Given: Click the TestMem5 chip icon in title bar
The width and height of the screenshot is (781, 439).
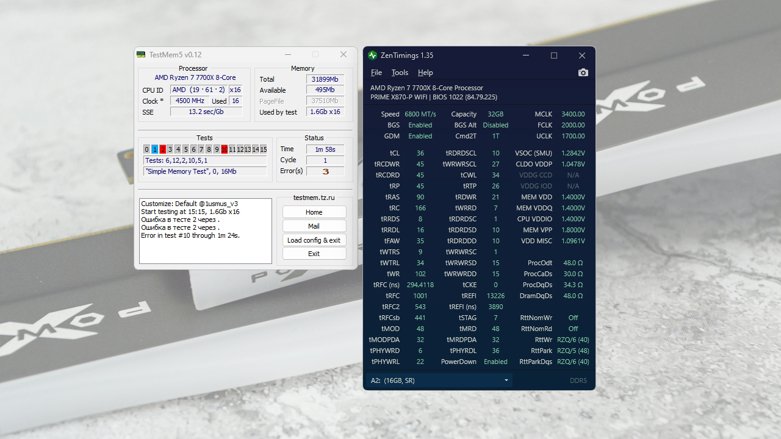Looking at the screenshot, I should 141,54.
